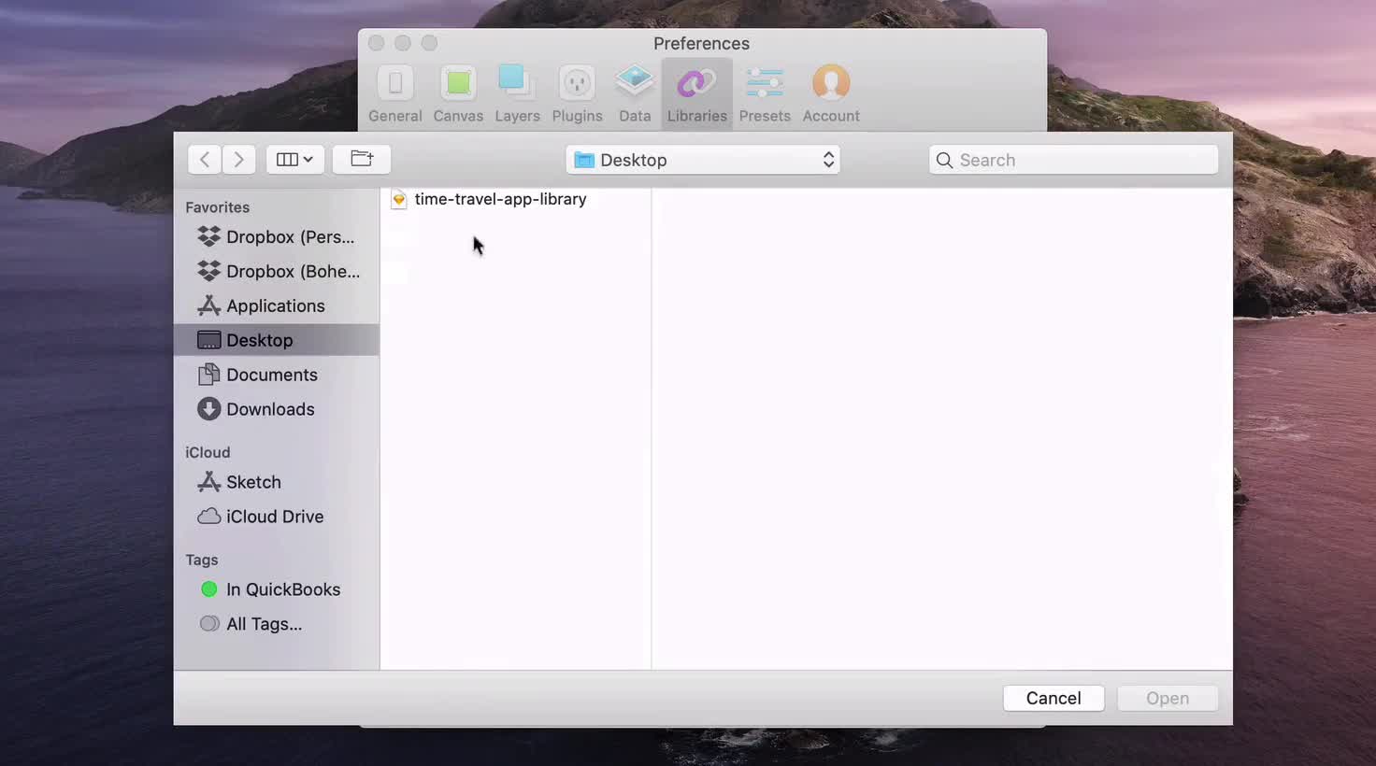
Task: Open the Plugins preferences tab
Action: point(577,94)
